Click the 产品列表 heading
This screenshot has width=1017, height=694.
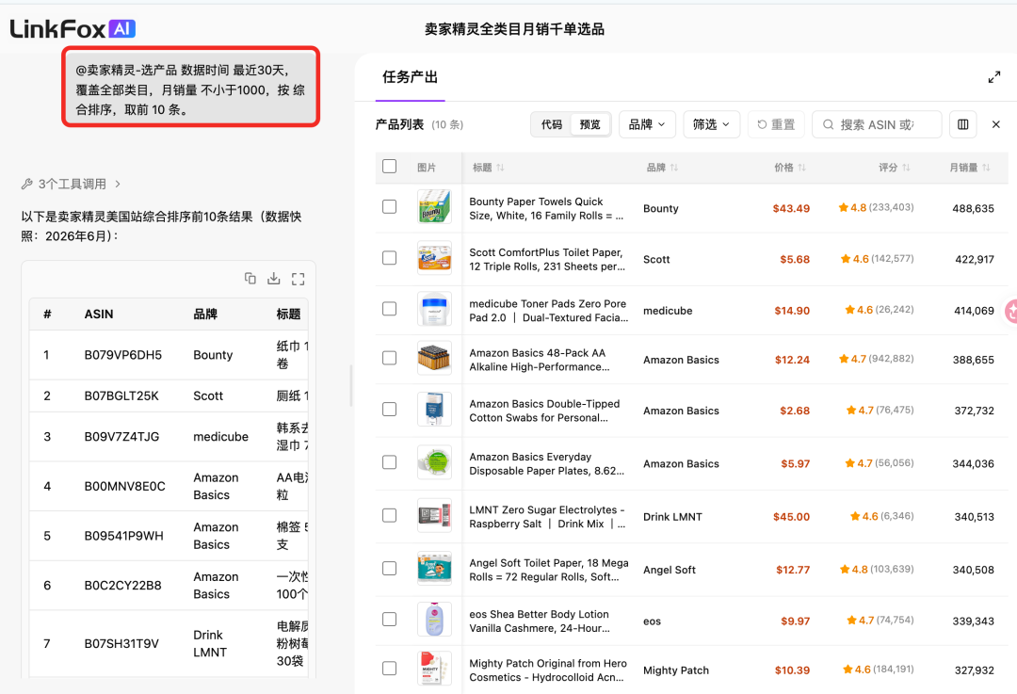click(399, 124)
